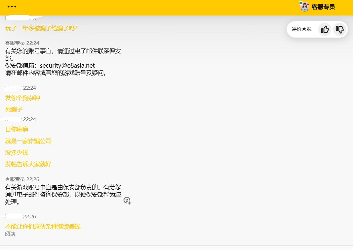Select the message 玩了一年多被骗子给骗了吗?

41,28
